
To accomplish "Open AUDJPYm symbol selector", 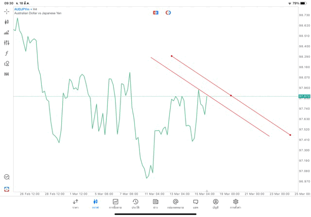I will click(x=23, y=9).
